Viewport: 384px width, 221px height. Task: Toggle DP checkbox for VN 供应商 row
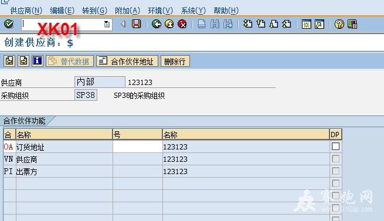[x=335, y=158]
